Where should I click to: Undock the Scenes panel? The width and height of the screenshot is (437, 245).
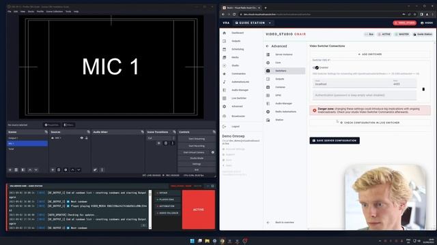point(46,132)
